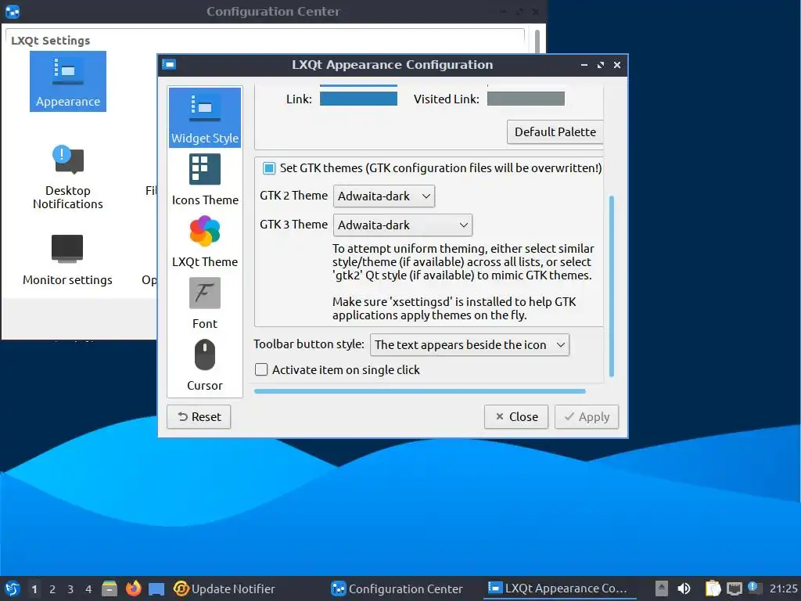801x601 pixels.
Task: Click the Appearance dialog title bar icon
Action: click(169, 64)
